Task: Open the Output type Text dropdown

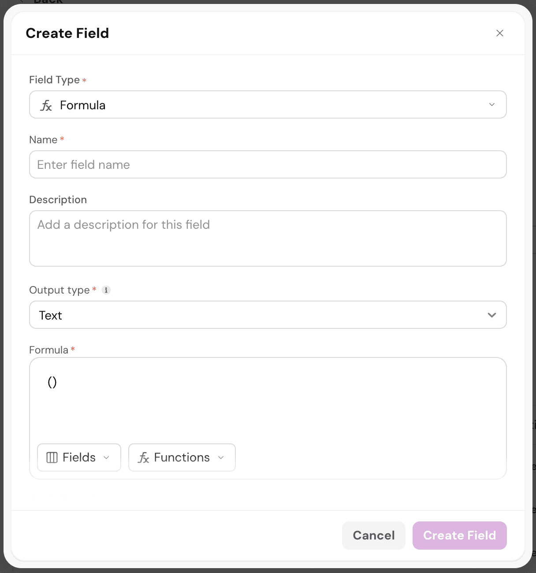Action: 268,315
